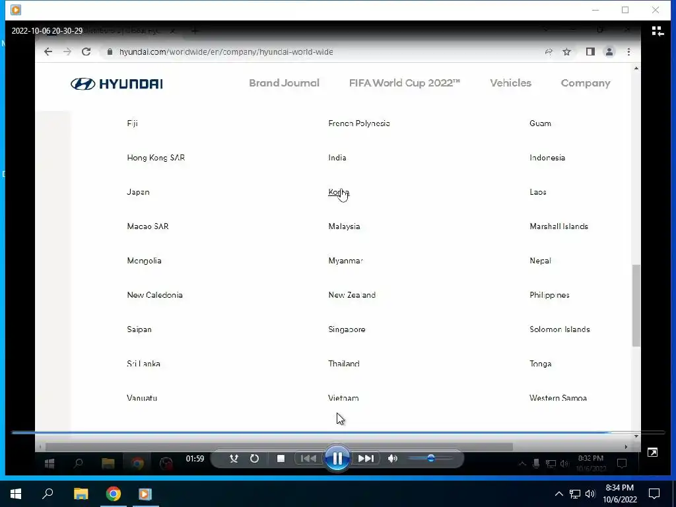
Task: Select Malaysia link
Action: click(x=344, y=226)
